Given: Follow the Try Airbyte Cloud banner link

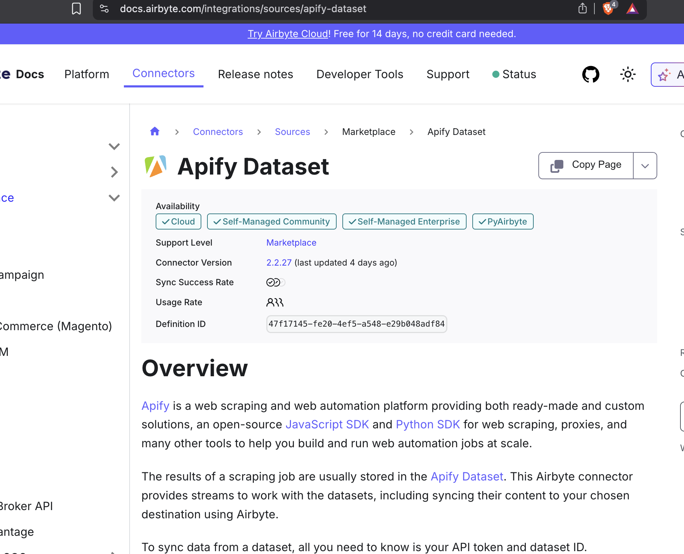Looking at the screenshot, I should (288, 34).
